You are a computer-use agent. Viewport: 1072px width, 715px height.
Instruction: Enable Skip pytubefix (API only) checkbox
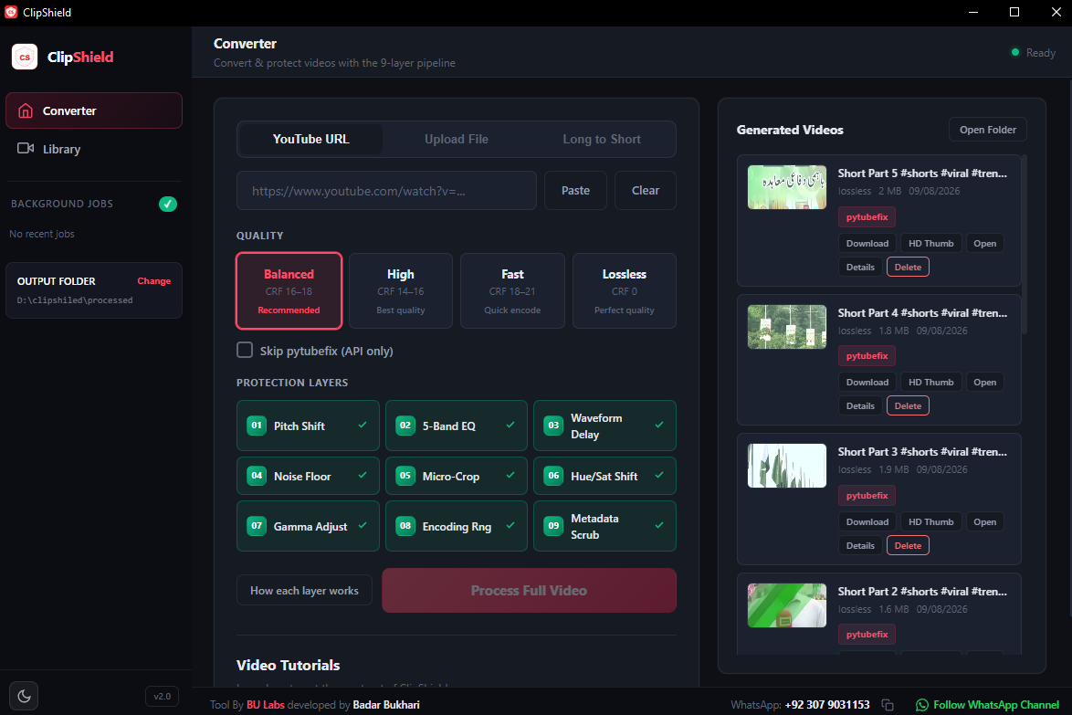[245, 350]
